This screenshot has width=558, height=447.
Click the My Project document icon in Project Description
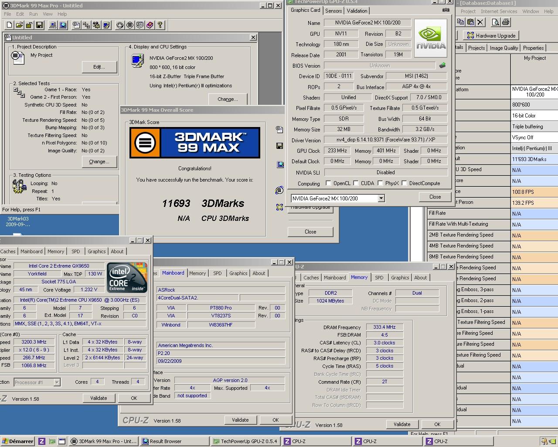(18, 58)
